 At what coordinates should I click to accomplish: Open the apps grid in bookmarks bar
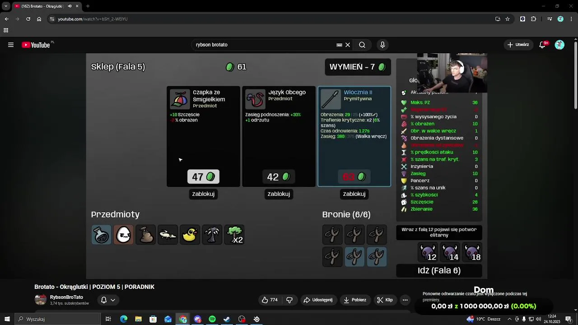(6, 30)
